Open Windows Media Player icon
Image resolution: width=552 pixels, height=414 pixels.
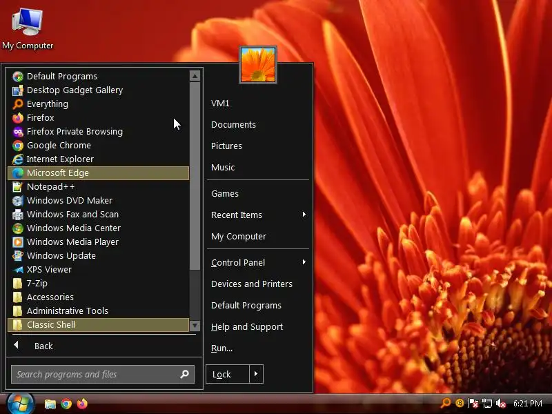pos(18,242)
